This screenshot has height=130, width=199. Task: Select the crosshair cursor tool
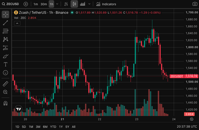coord(6,14)
